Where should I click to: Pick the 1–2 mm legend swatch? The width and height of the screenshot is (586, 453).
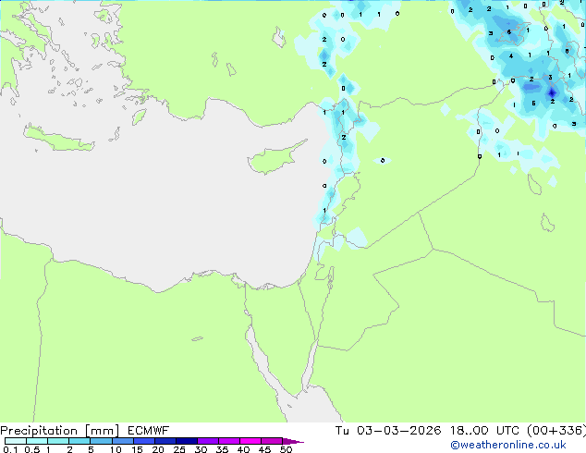[x=58, y=441]
